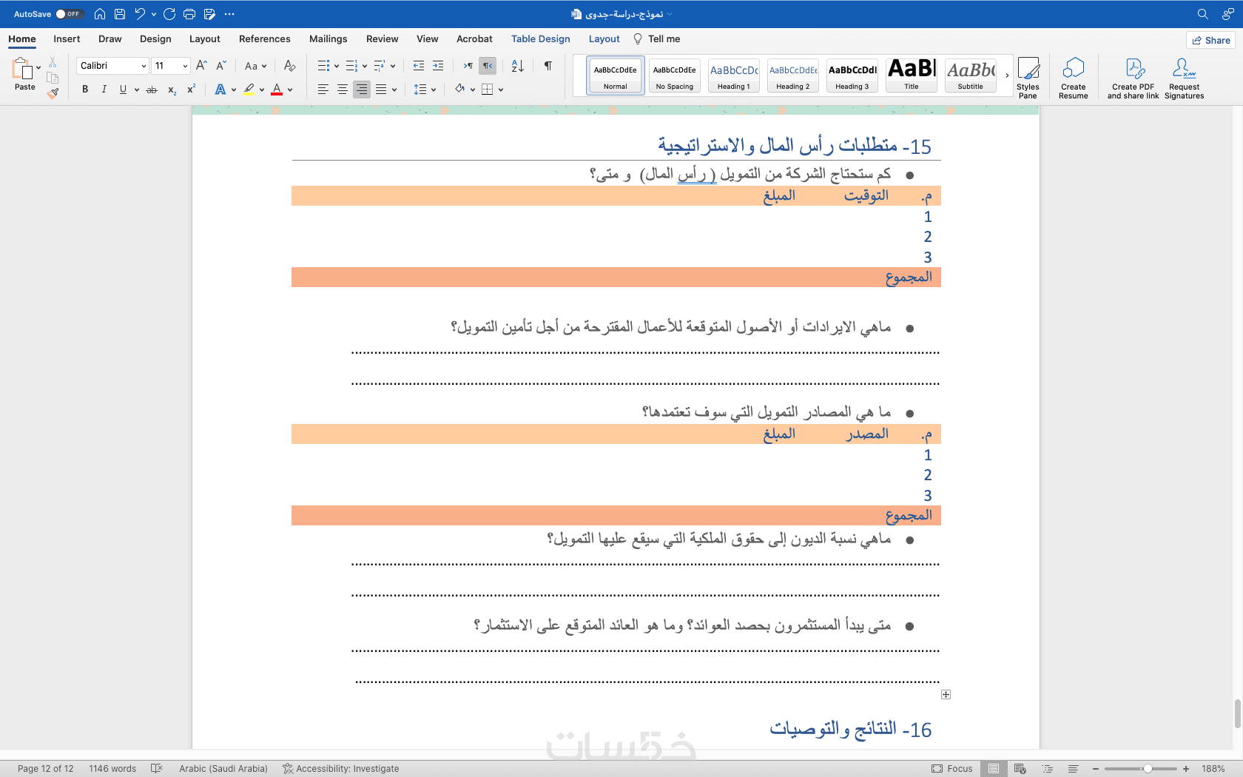Viewport: 1243px width, 777px height.
Task: Open the Review tab
Action: 383,39
